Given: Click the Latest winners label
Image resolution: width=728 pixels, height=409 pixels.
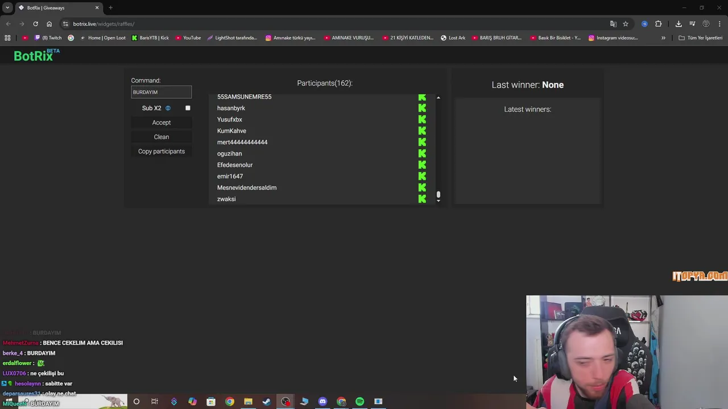Looking at the screenshot, I should click(x=528, y=109).
